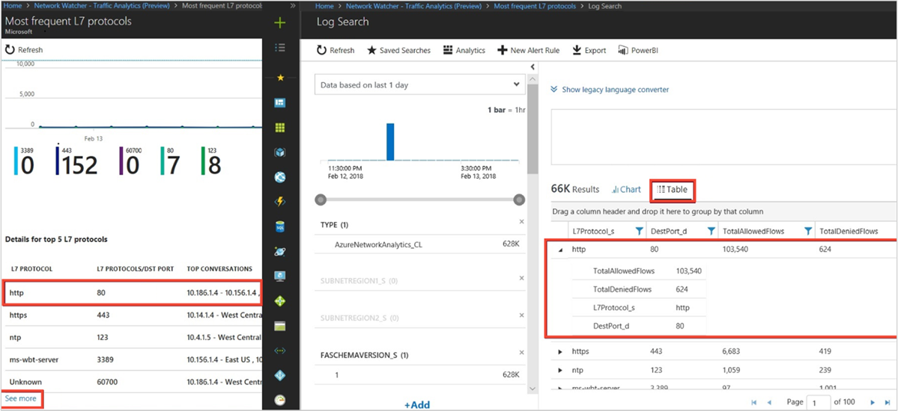Switch to the Chart view tab
This screenshot has width=898, height=411.
pyautogui.click(x=627, y=190)
